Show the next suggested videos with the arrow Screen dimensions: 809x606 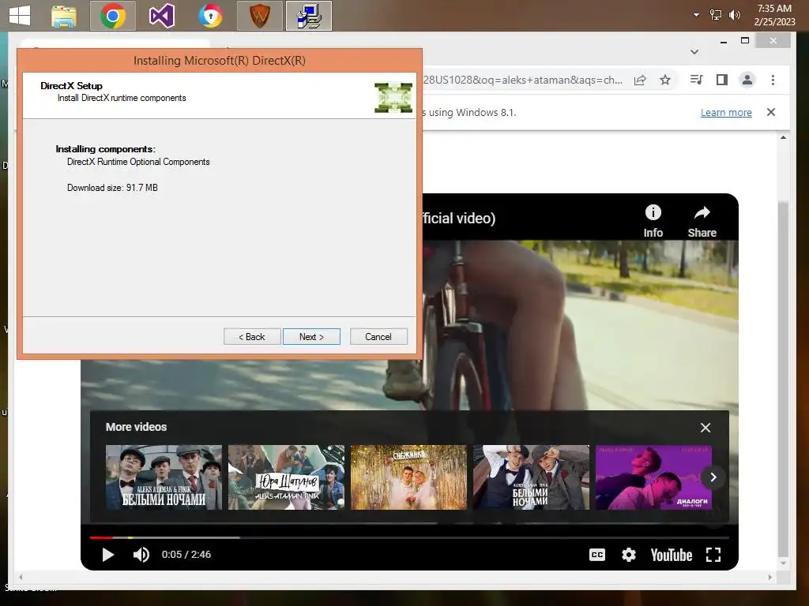pos(713,477)
